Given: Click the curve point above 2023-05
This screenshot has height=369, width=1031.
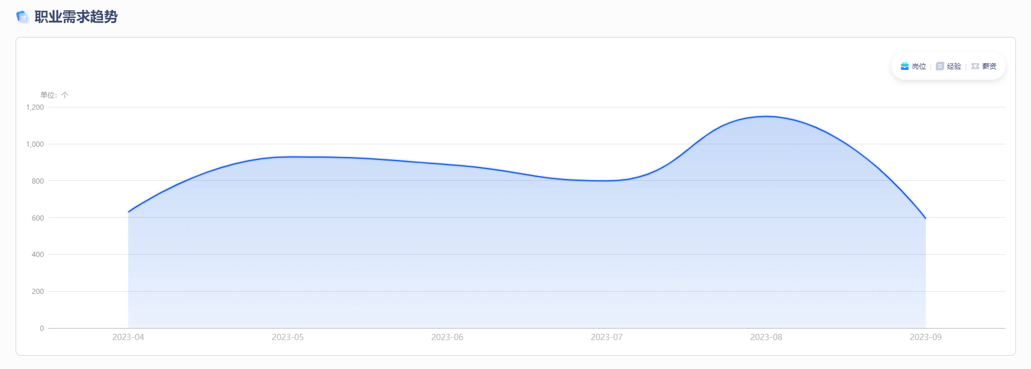Looking at the screenshot, I should (x=288, y=157).
